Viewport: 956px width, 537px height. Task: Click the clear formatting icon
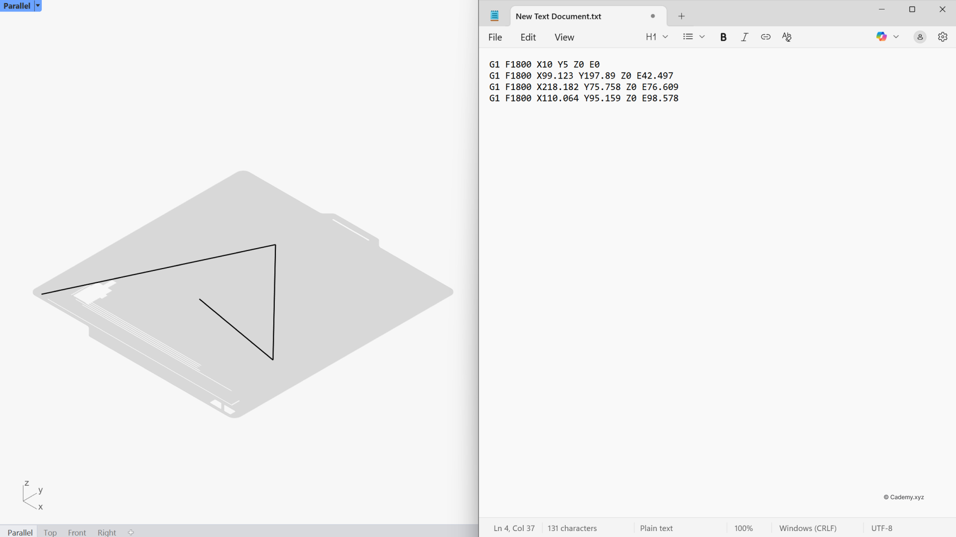click(x=787, y=37)
